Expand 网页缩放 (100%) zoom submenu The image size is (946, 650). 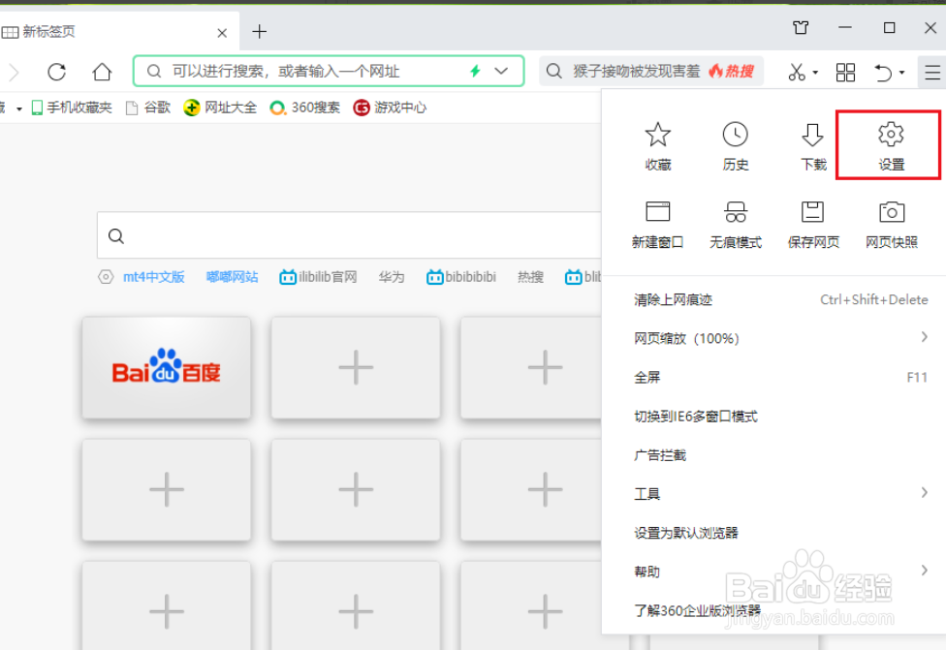pyautogui.click(x=678, y=338)
